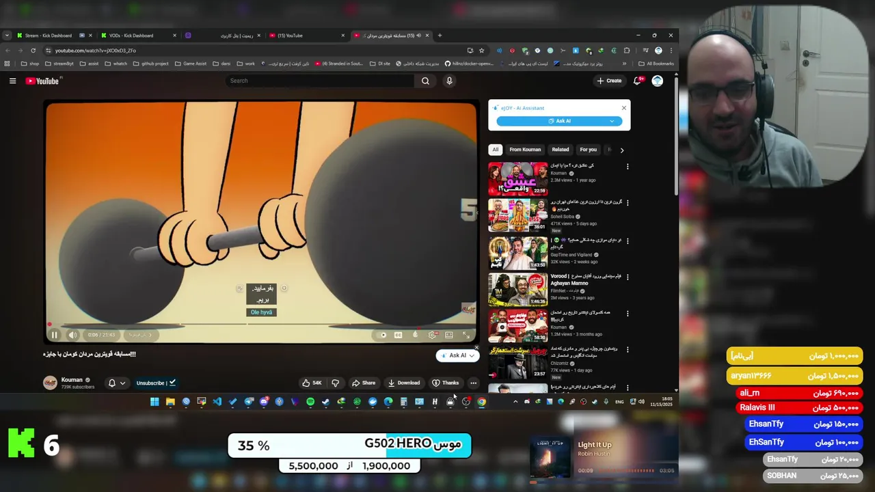This screenshot has height=492, width=875.
Task: Open the Game Assist bookmark folder
Action: pos(191,64)
